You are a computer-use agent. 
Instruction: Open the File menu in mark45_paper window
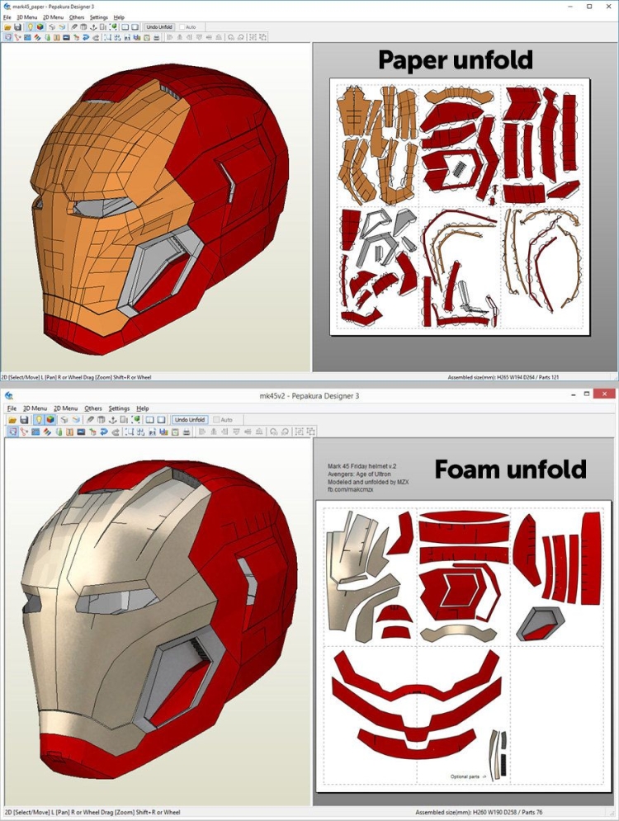7,17
